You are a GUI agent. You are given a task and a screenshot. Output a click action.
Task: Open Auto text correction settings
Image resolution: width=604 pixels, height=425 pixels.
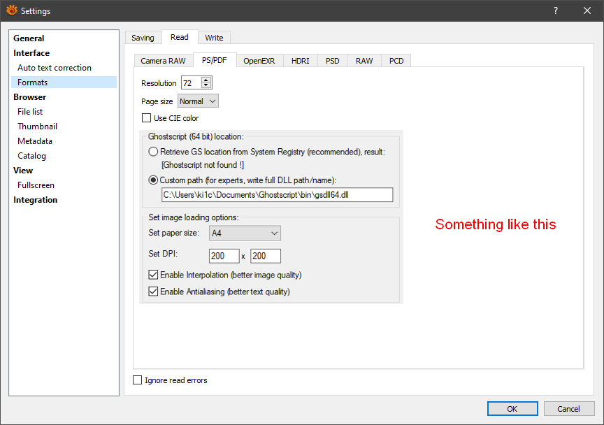(x=55, y=68)
